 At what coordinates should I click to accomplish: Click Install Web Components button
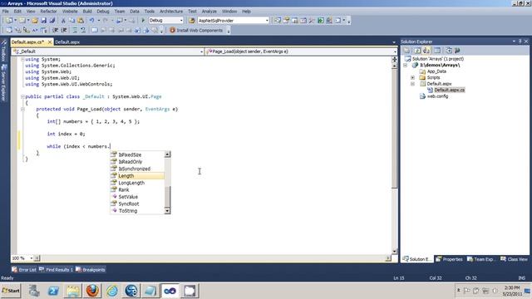[x=196, y=31]
